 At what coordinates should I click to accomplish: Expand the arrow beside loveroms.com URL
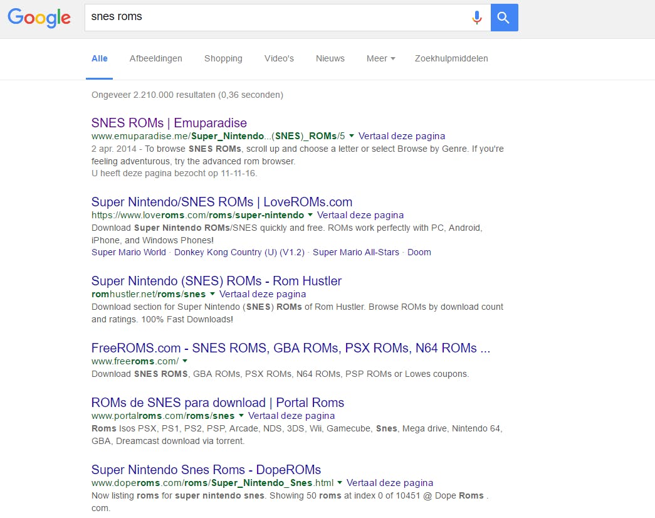click(310, 215)
